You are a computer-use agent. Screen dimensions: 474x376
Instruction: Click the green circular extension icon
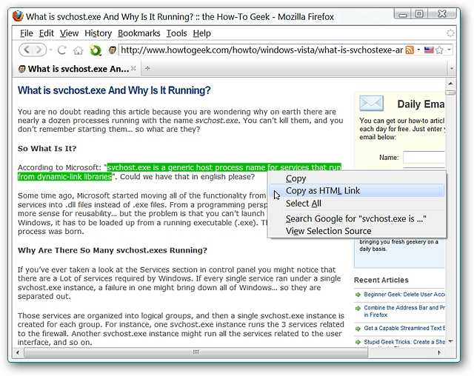point(96,50)
